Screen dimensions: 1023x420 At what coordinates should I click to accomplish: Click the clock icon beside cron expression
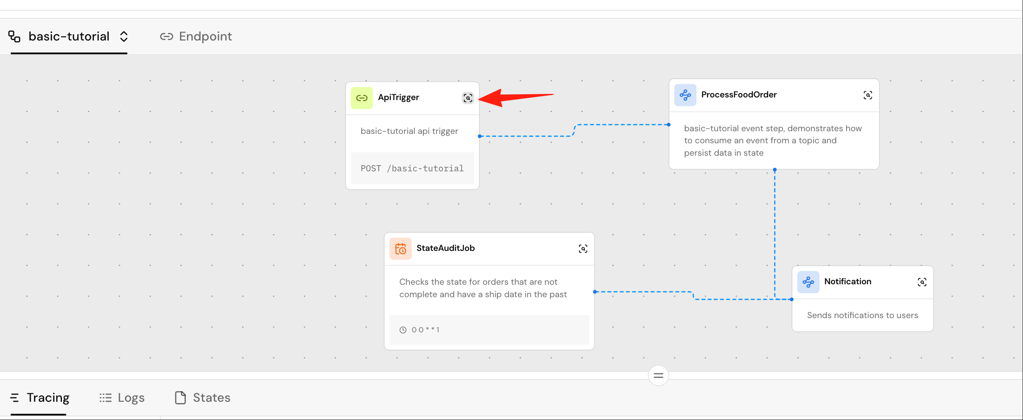coord(403,330)
